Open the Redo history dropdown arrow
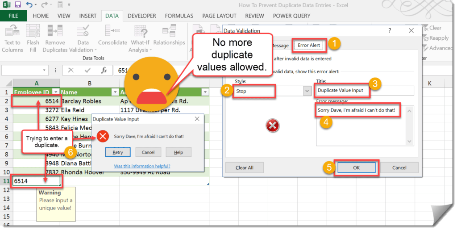This screenshot has width=457, height=230. coord(51,5)
